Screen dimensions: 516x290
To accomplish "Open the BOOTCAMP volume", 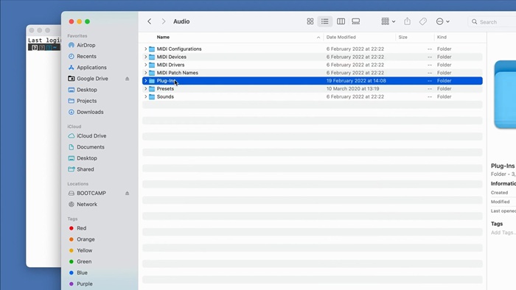I will 91,193.
